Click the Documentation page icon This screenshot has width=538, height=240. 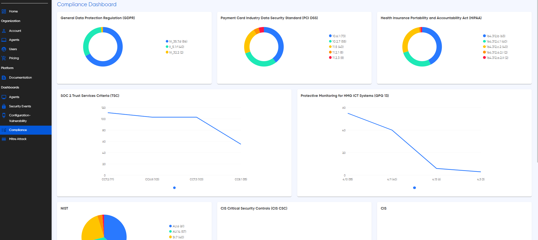tap(4, 77)
